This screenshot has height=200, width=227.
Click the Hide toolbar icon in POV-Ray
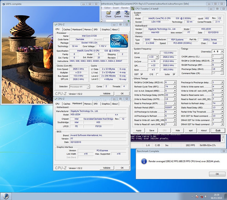[127, 14]
